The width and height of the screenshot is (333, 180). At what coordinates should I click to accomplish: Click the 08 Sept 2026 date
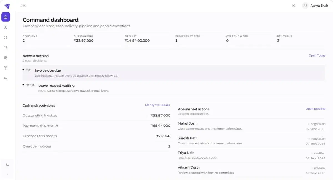(316, 173)
